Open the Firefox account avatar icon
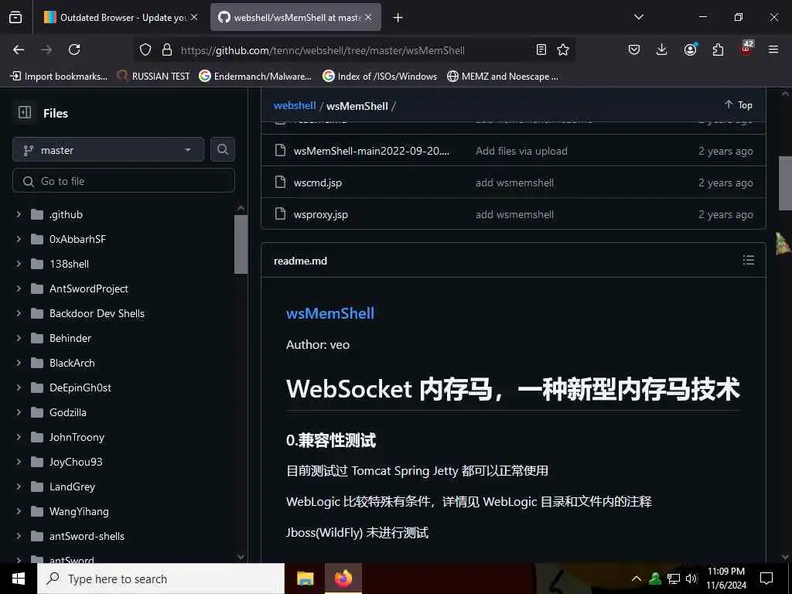Viewport: 792px width, 594px height. 691,49
